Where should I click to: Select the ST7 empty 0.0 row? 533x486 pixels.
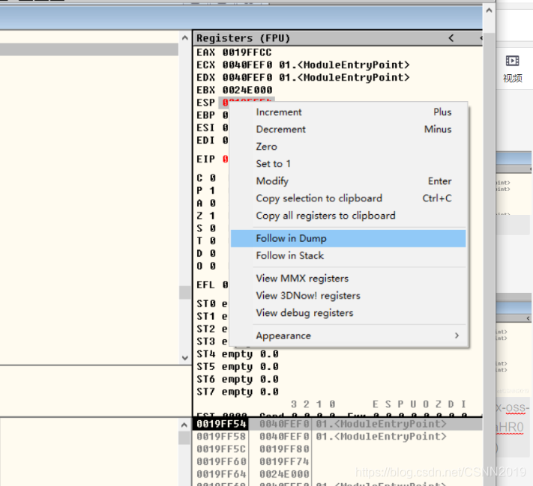coord(238,392)
